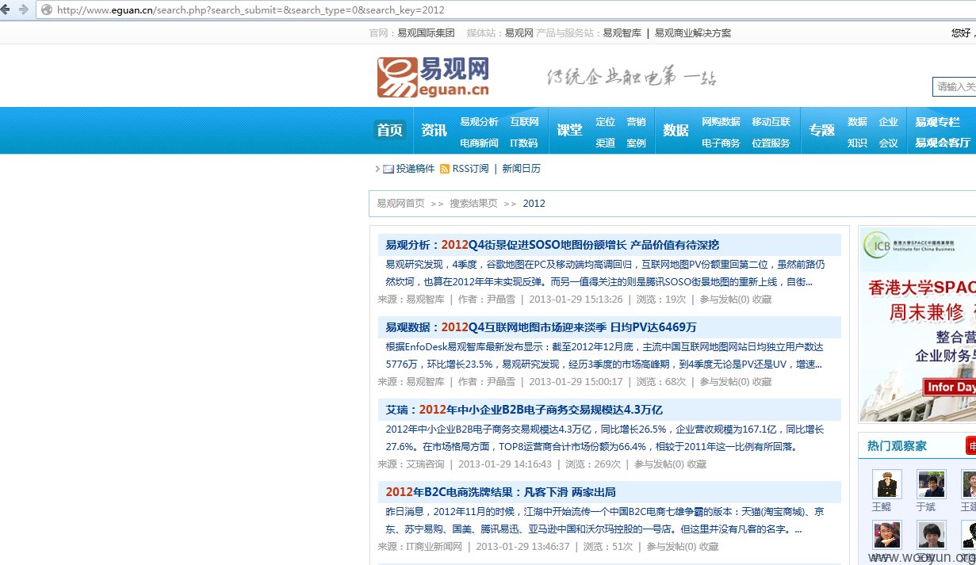
Task: Open article 2012年中小企业B2B电子商务交易规模达4.3万亿
Action: click(x=524, y=410)
